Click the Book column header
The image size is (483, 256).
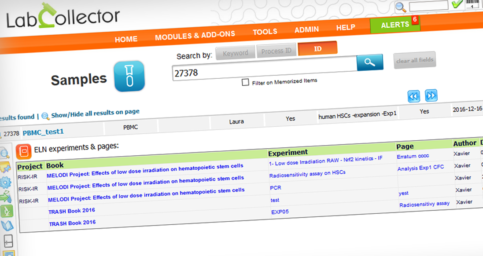coord(55,165)
